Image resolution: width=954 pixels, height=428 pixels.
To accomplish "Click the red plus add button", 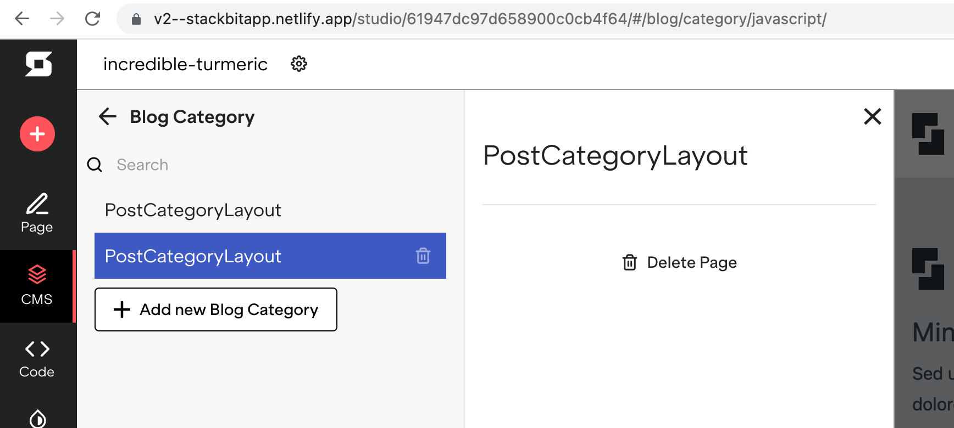I will coord(37,134).
